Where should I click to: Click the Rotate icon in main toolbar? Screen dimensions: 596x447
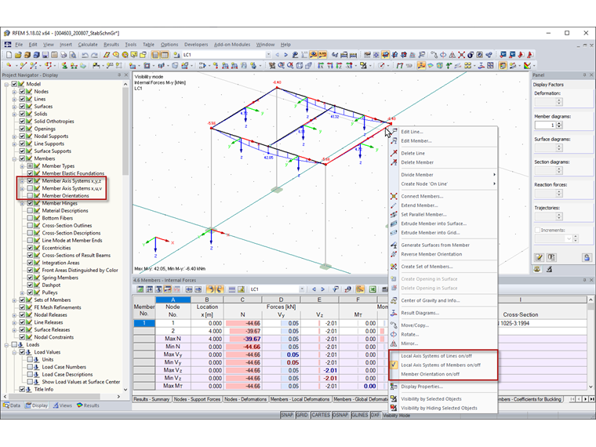pyautogui.click(x=443, y=55)
